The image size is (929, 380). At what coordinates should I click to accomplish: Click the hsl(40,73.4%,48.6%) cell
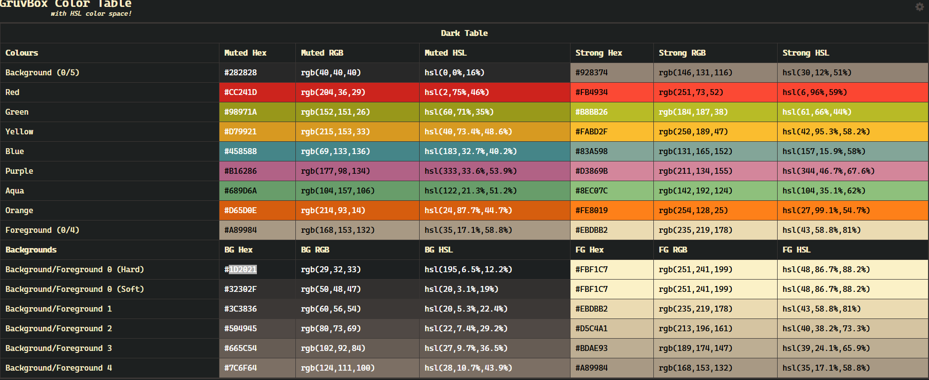(x=495, y=131)
